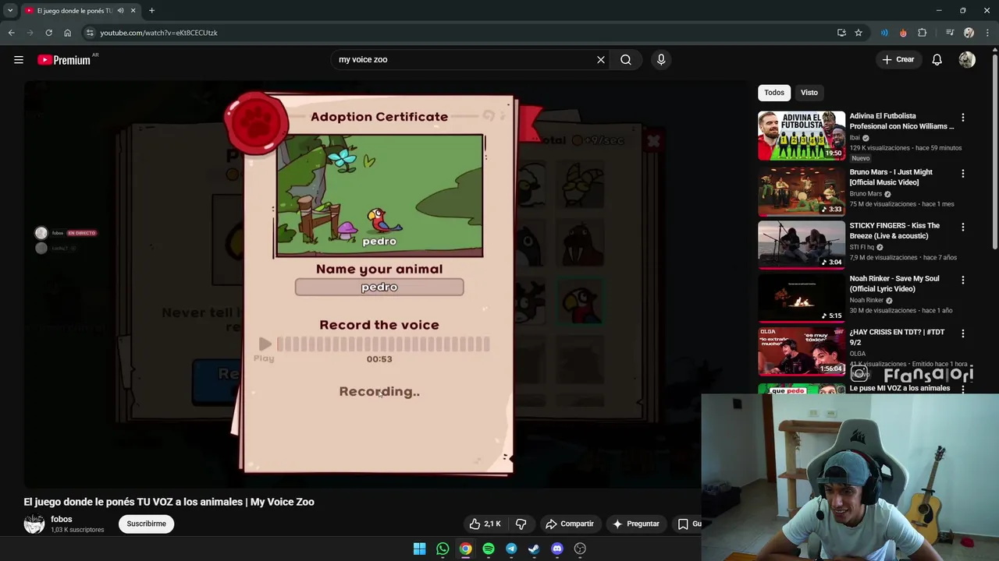Install app icon in address bar
Viewport: 999px width, 561px height.
[841, 33]
